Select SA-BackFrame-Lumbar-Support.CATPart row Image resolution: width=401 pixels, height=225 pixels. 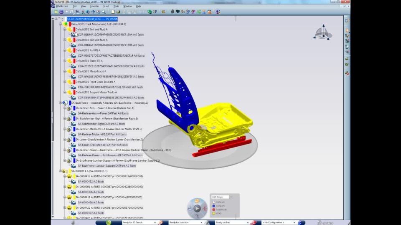[107, 166]
